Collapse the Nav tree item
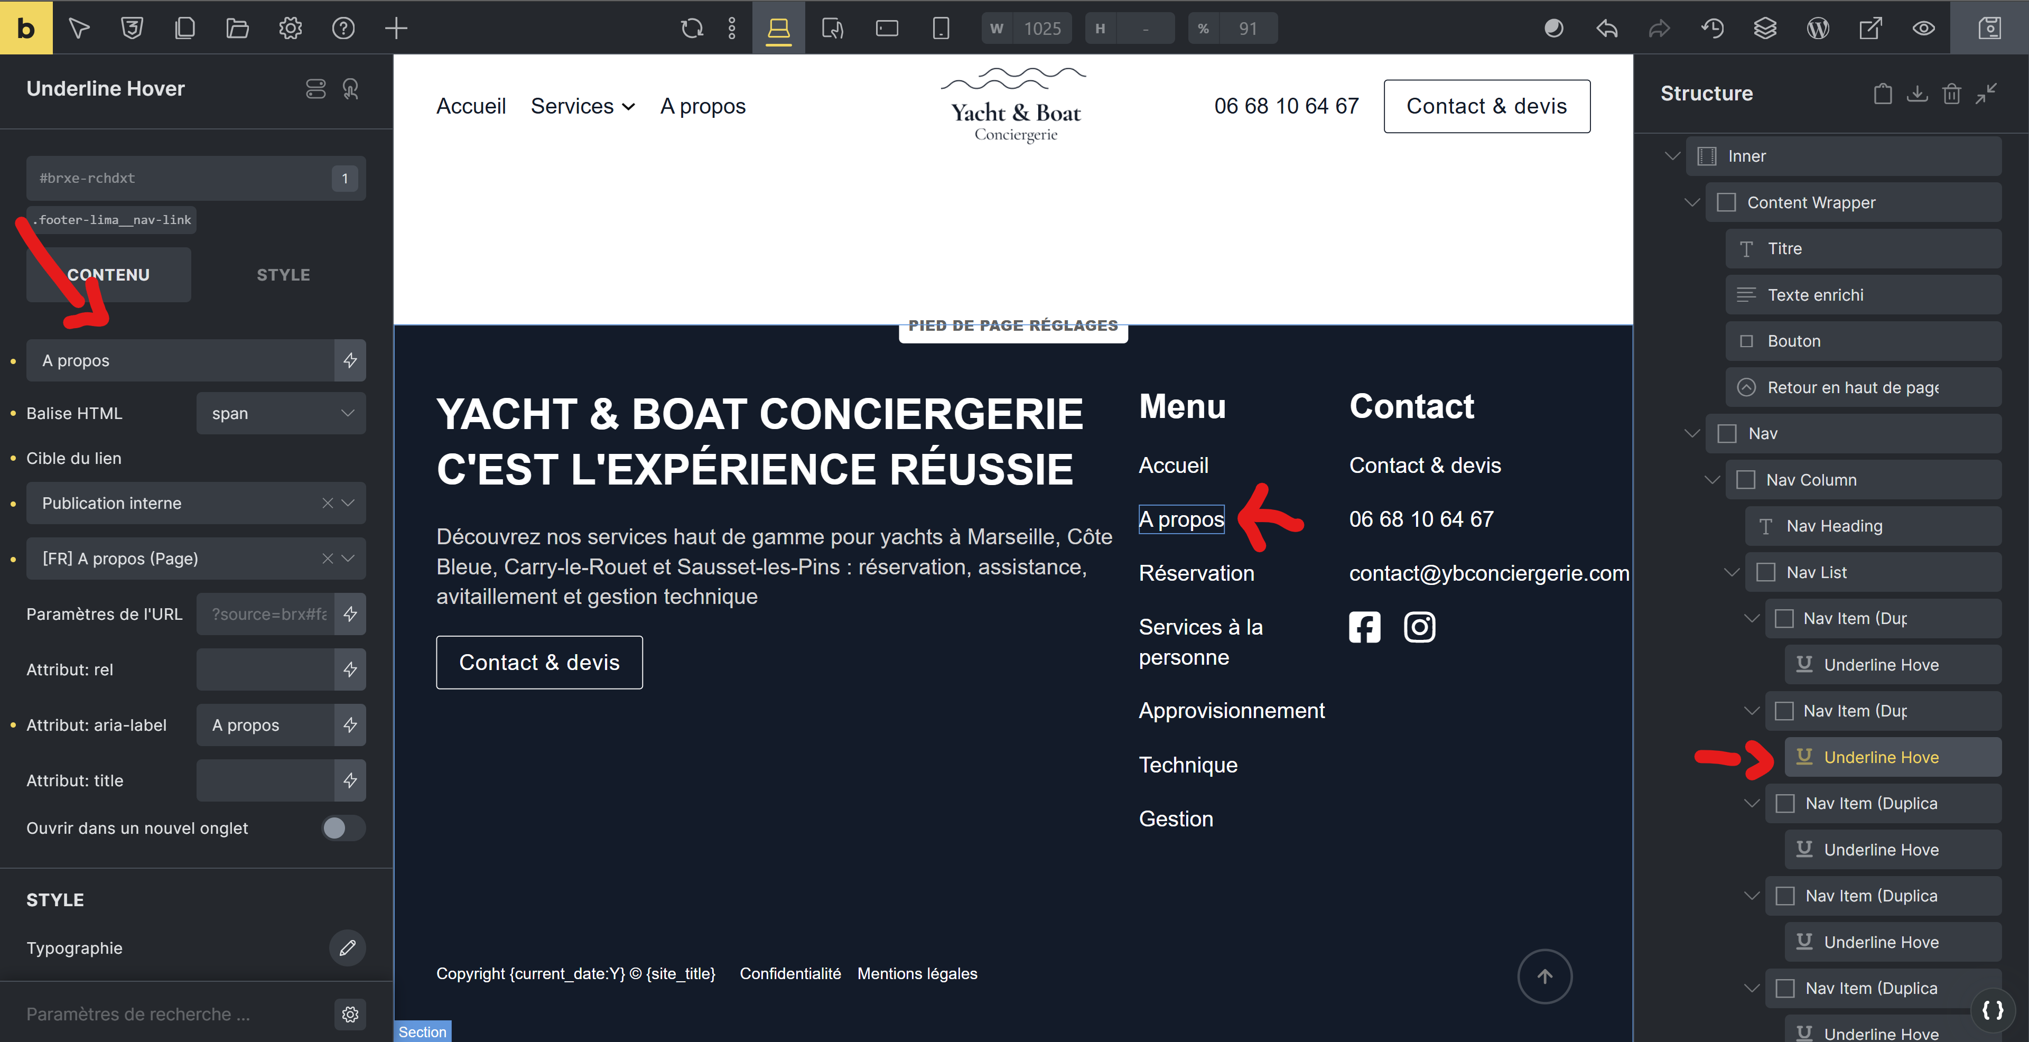2029x1042 pixels. (x=1692, y=434)
